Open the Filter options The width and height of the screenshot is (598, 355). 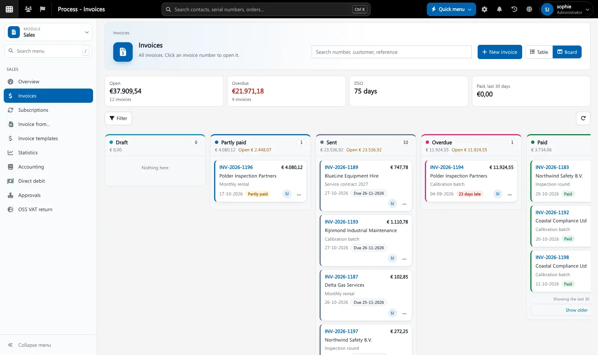(x=118, y=118)
